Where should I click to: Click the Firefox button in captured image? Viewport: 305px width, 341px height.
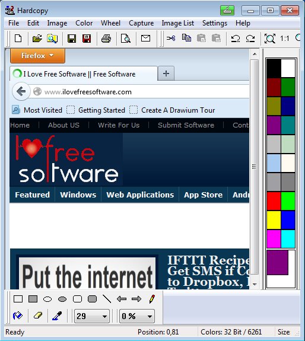[37, 56]
